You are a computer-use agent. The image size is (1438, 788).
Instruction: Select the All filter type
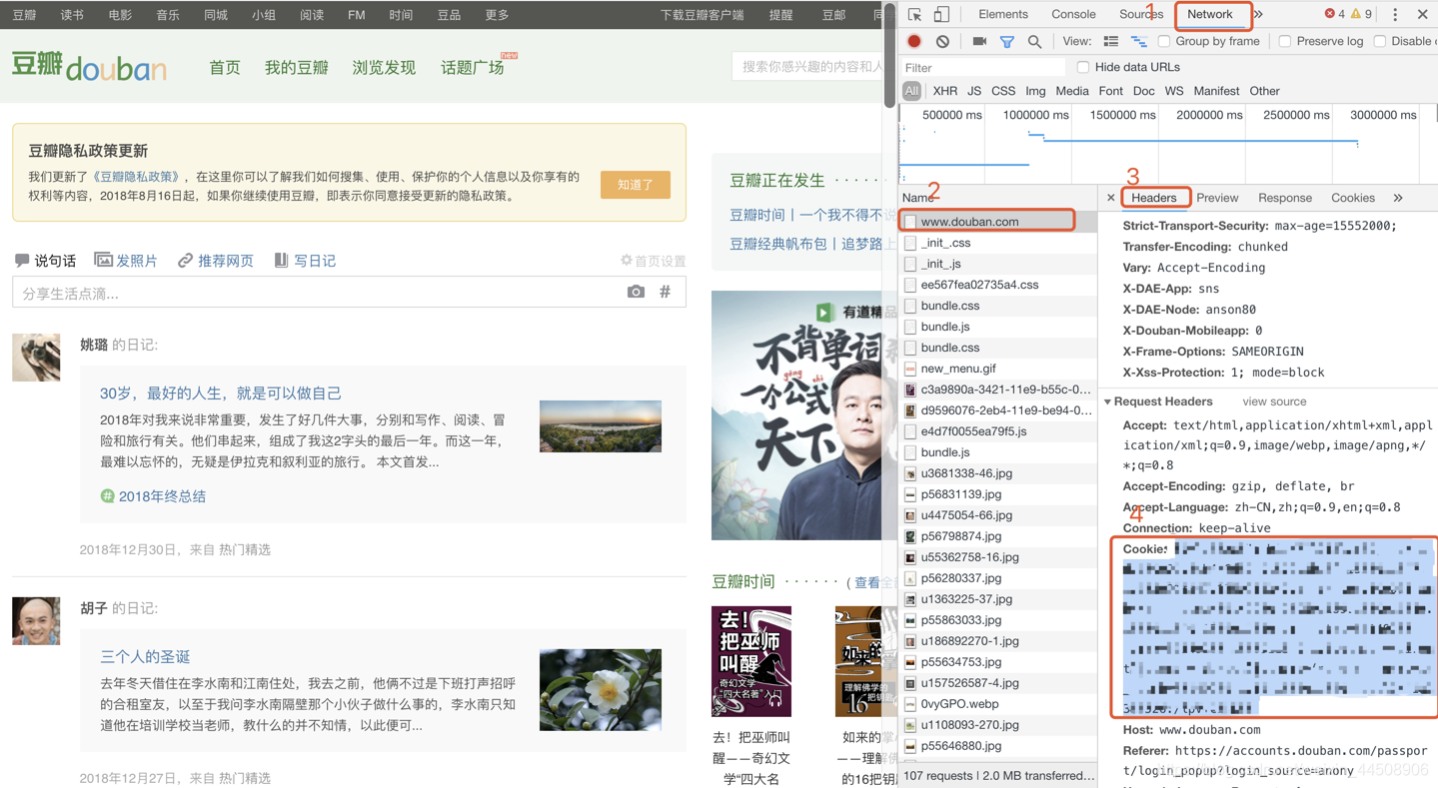tap(911, 91)
